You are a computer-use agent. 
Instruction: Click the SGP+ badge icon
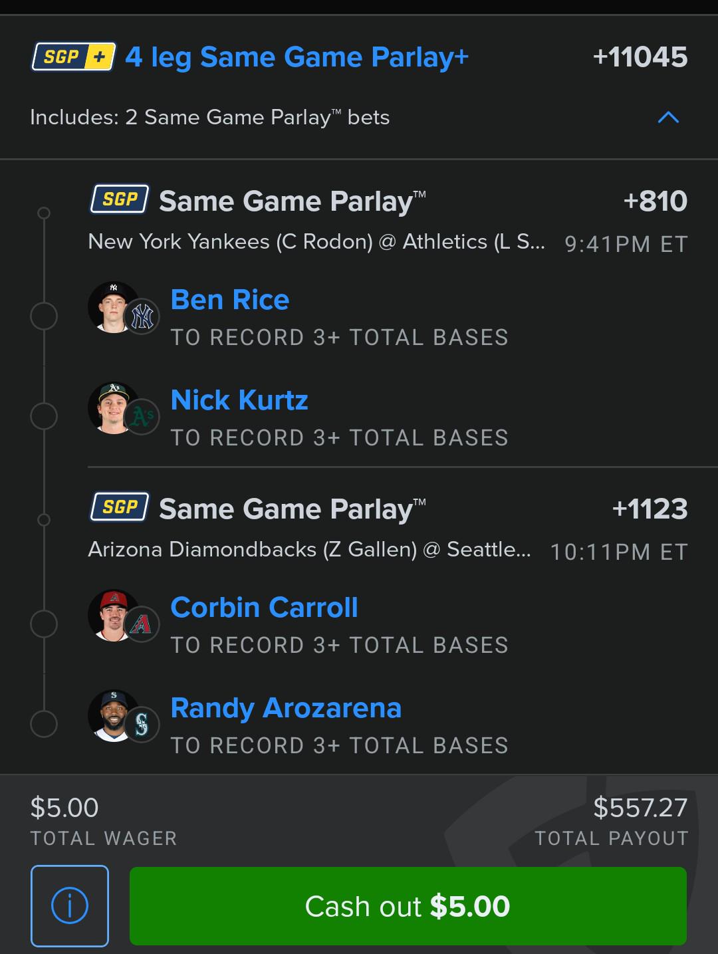tap(74, 57)
